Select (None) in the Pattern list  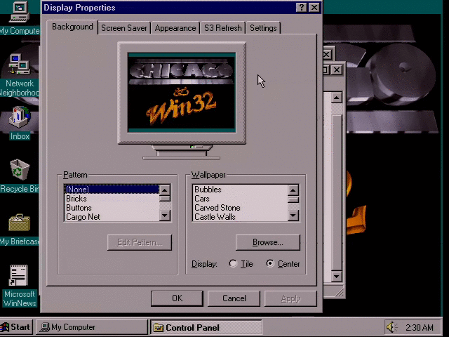[112, 190]
